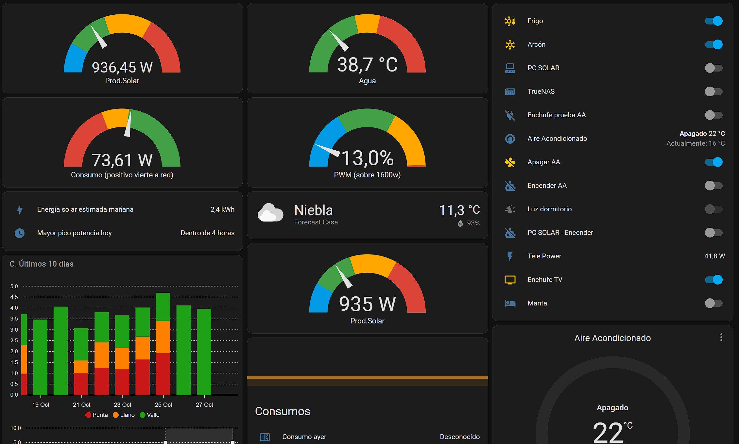Click the Tele Power lightning icon
This screenshot has width=739, height=444.
(x=510, y=256)
